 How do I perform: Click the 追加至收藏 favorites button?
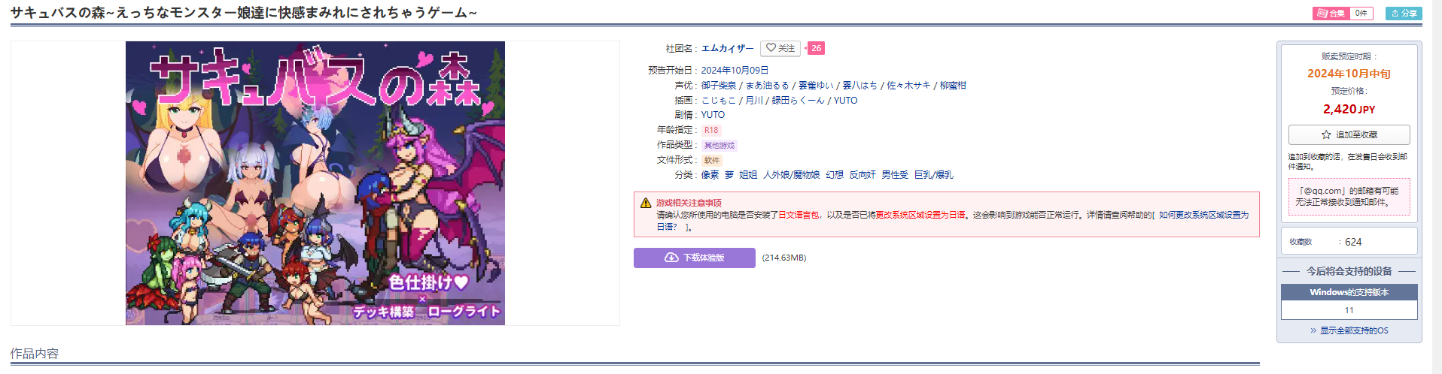point(1349,134)
